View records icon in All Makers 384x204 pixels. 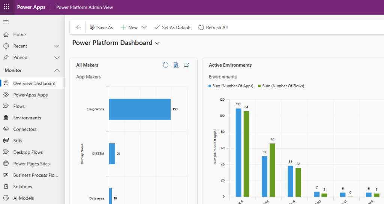(x=176, y=65)
